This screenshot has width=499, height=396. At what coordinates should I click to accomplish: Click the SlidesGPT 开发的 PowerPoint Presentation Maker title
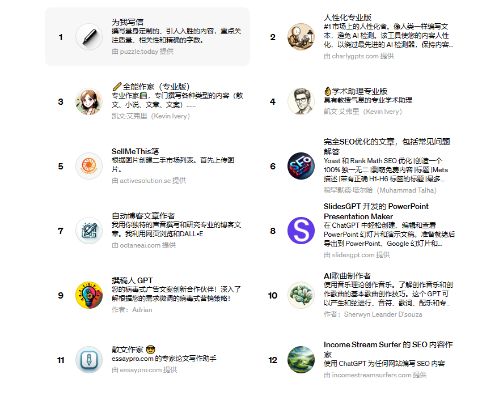376,211
